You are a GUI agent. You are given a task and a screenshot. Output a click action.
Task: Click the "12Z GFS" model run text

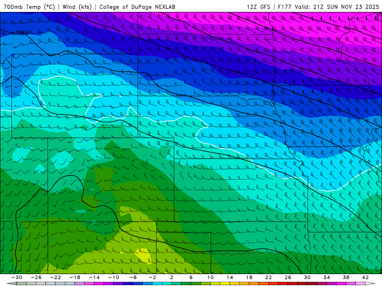click(x=258, y=7)
